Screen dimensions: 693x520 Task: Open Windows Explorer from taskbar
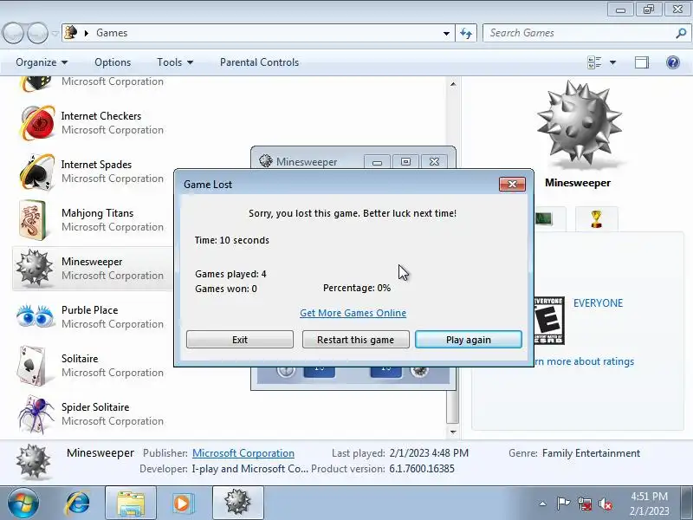[x=131, y=504]
